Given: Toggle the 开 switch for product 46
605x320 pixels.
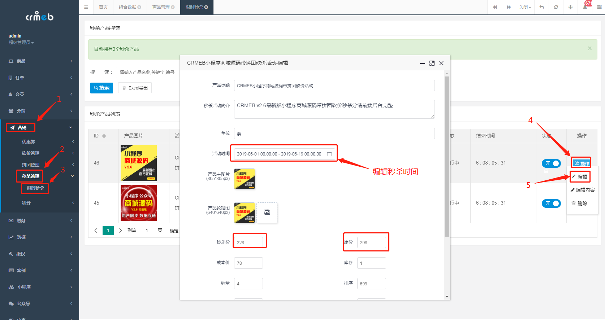Looking at the screenshot, I should [x=551, y=163].
